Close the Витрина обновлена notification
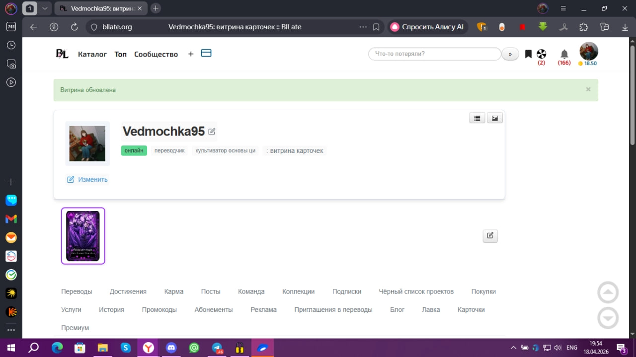The image size is (636, 357). [x=588, y=89]
